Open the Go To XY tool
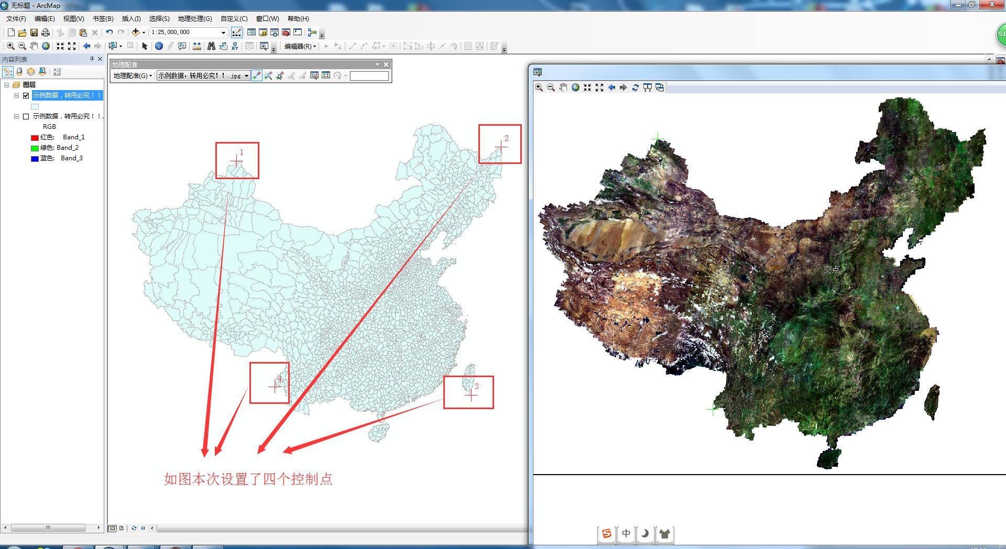Screen dimensions: 1006x549 [x=235, y=46]
